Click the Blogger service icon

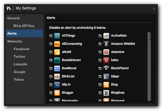57,93
